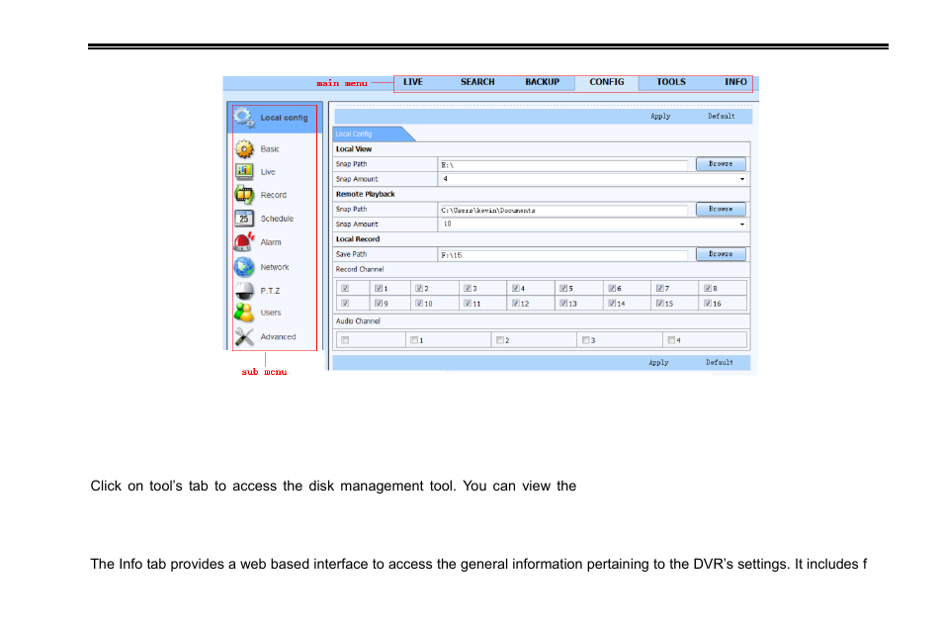Viewport: 943px width, 629px height.
Task: Click the Schedule calendar icon
Action: [244, 218]
